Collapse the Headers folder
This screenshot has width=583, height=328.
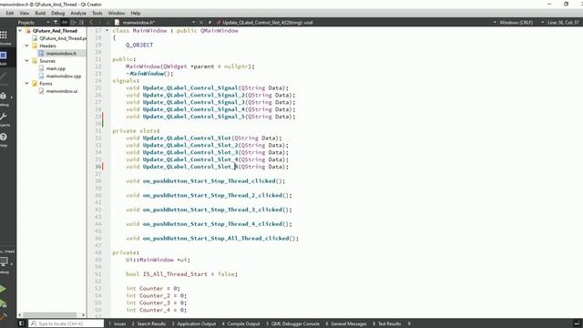26,46
